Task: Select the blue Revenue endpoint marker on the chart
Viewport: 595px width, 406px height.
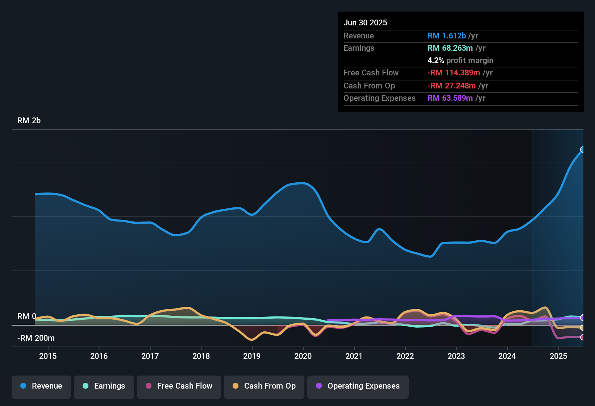Action: 583,149
